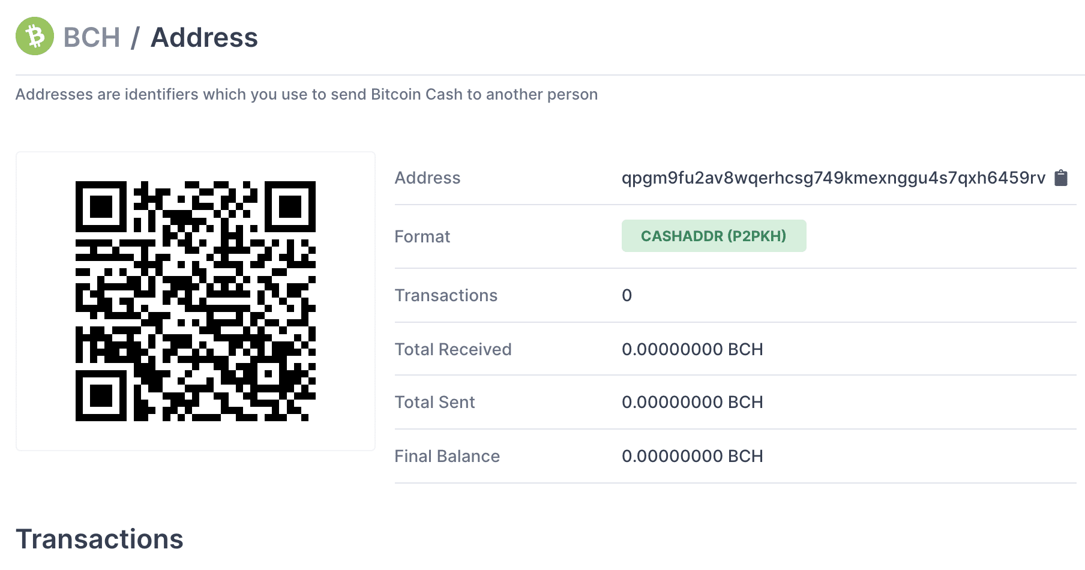Viewport: 1085px width, 570px height.
Task: Click the address description subtitle text
Action: [x=307, y=94]
